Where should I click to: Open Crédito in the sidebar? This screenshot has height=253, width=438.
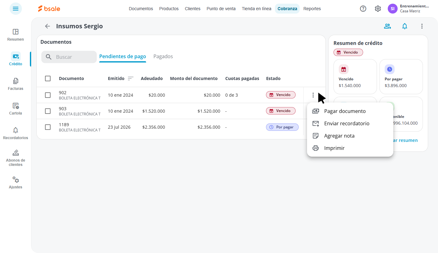[x=16, y=59]
